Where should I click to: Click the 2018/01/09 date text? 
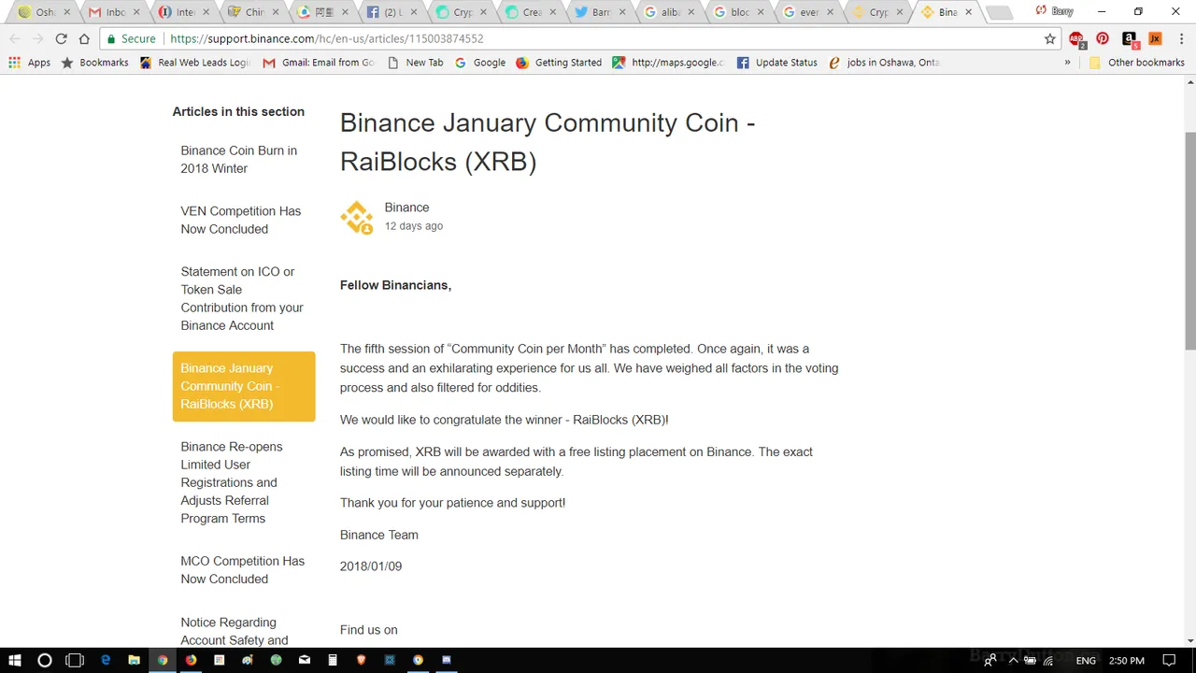click(x=371, y=566)
